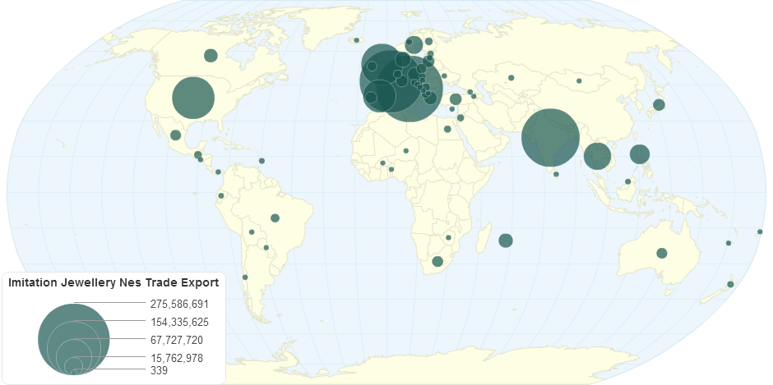Select the small bubble over Sri Lanka

click(556, 174)
